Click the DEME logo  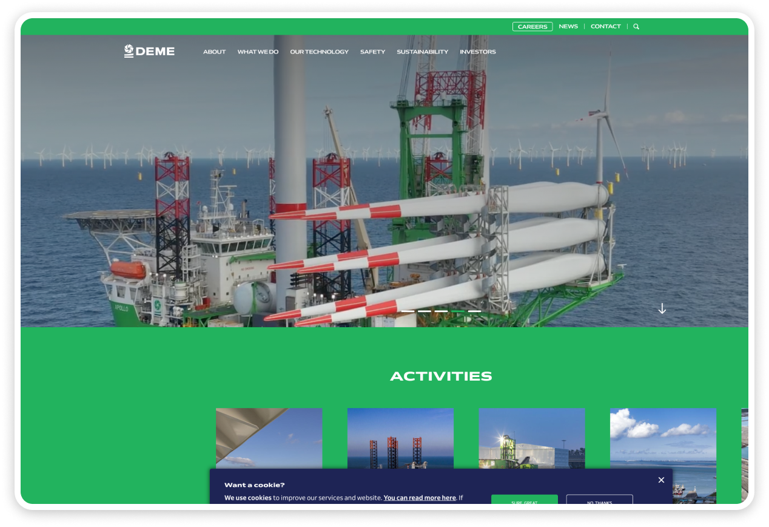click(149, 52)
